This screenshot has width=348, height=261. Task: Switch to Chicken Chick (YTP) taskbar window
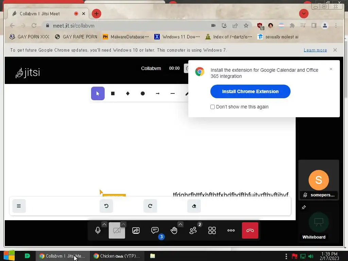(x=117, y=256)
